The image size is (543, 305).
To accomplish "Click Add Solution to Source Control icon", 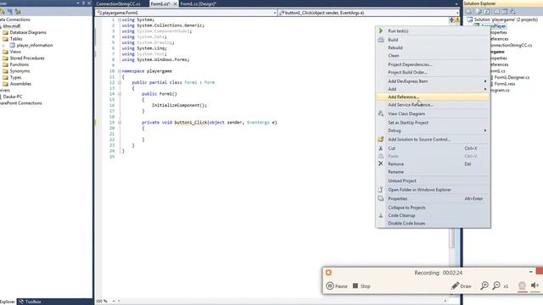I will [381, 139].
